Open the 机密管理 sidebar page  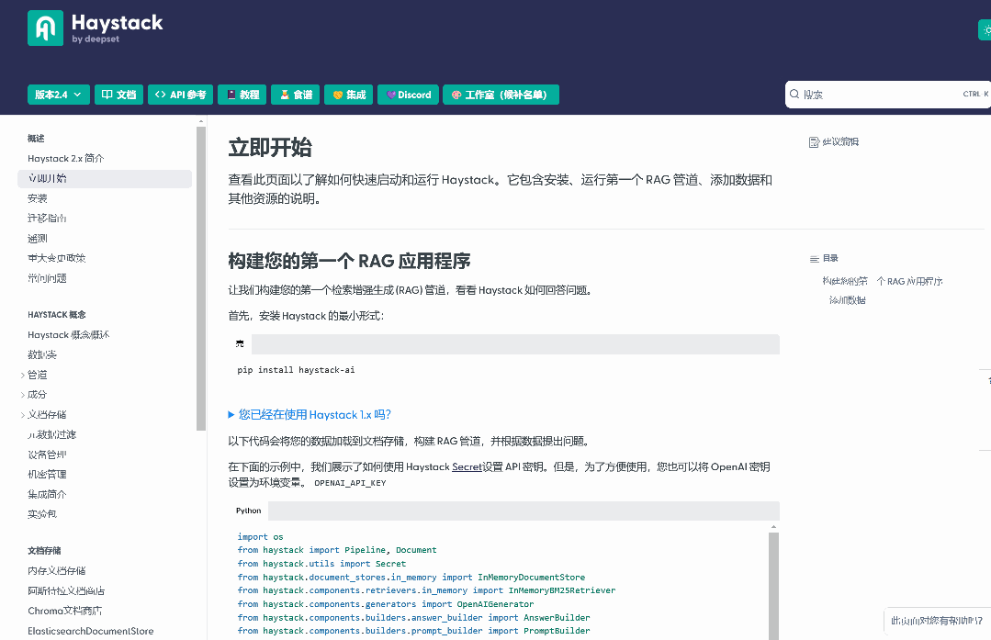(47, 475)
